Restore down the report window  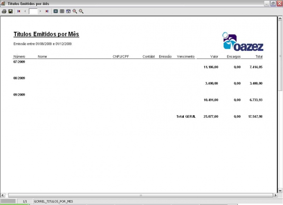click(273, 4)
